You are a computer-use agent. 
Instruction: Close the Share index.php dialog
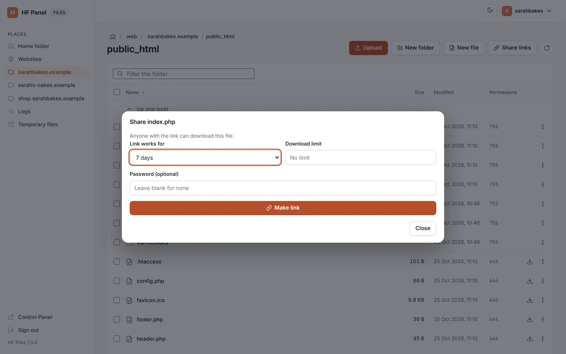pyautogui.click(x=423, y=229)
